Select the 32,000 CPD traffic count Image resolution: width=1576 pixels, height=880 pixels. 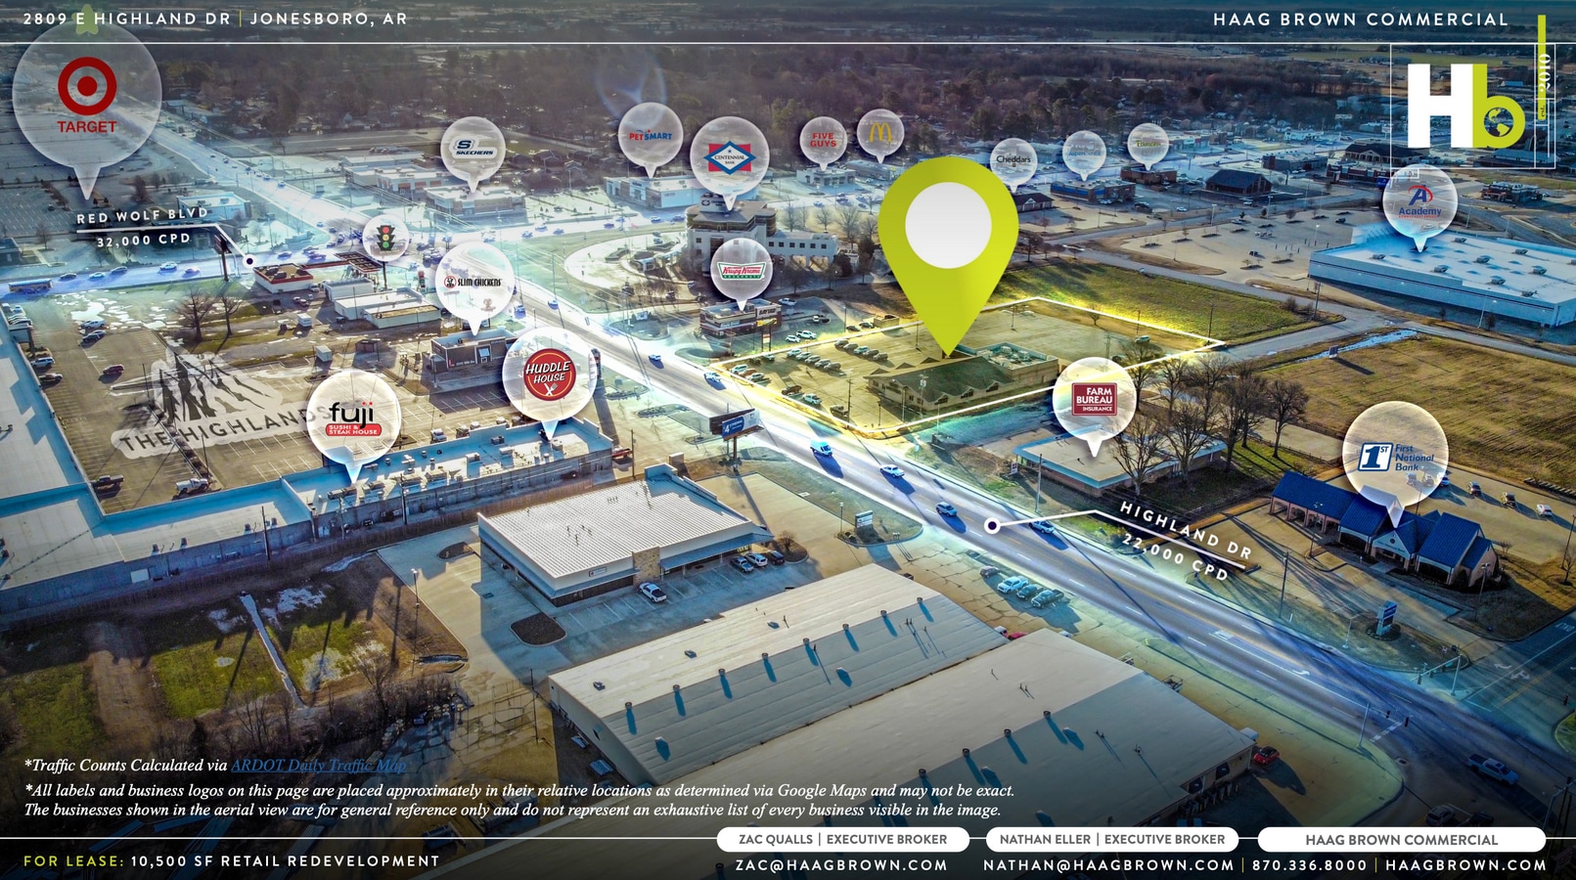click(143, 240)
